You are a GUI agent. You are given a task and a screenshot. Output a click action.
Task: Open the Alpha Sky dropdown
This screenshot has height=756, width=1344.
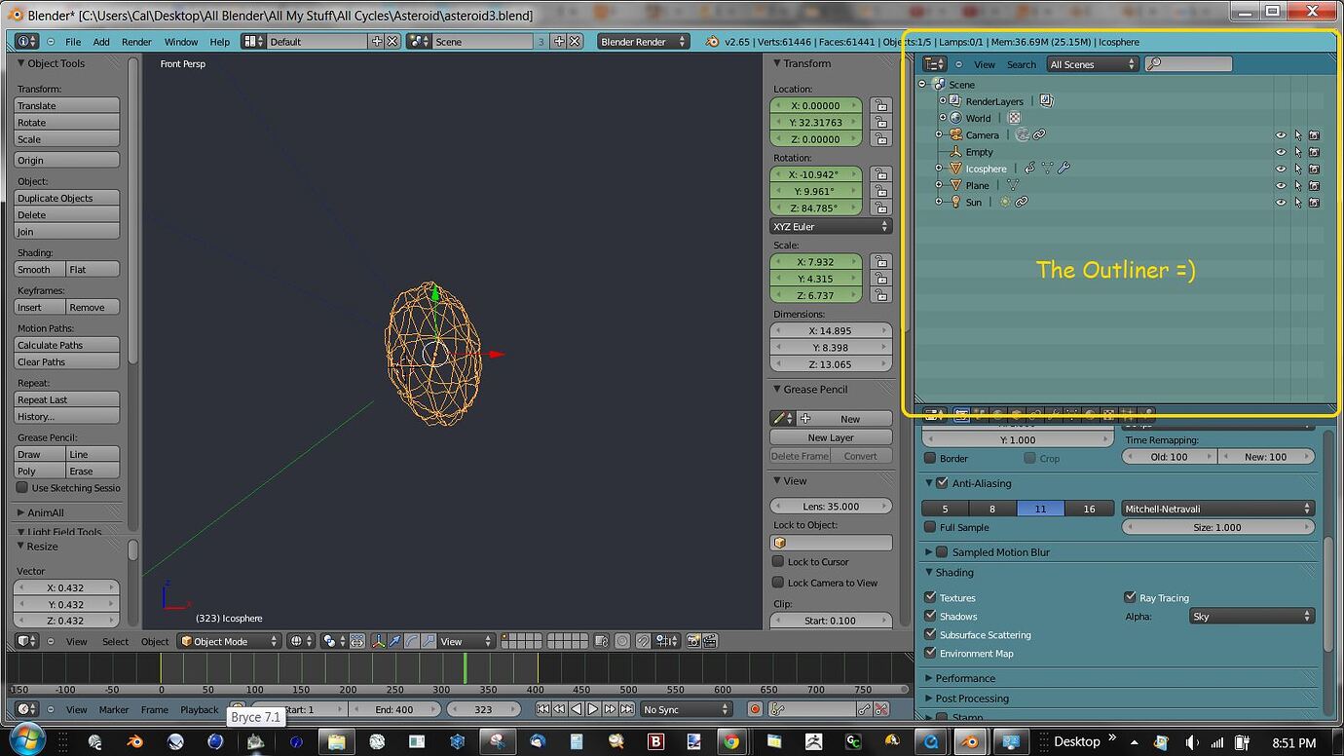pyautogui.click(x=1251, y=616)
